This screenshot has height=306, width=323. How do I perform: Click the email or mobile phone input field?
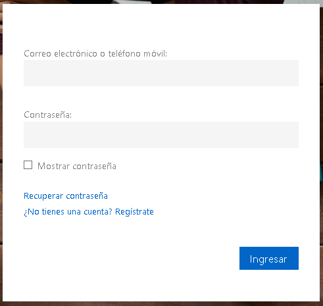click(x=161, y=73)
